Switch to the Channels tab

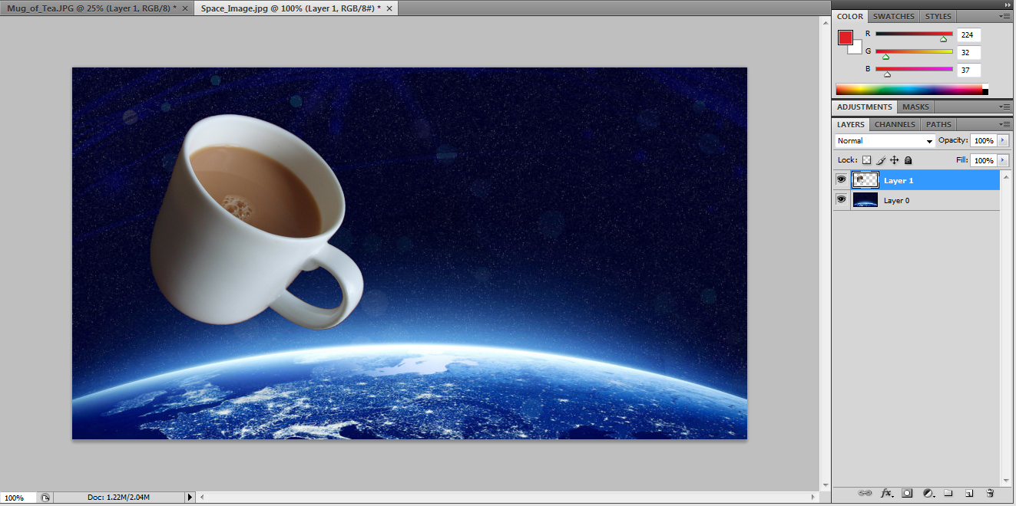(895, 124)
